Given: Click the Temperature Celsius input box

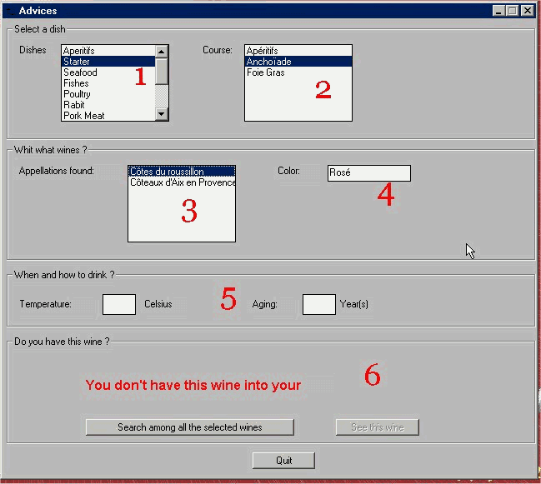Looking at the screenshot, I should pyautogui.click(x=119, y=304).
